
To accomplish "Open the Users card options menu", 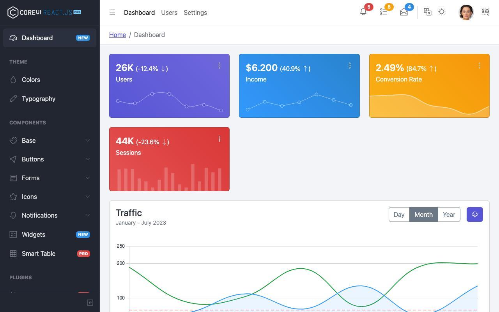I will coord(219,66).
